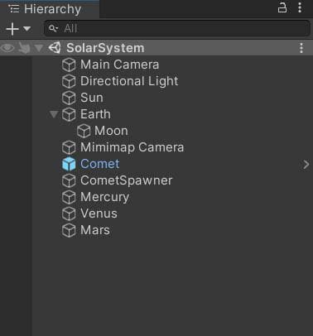
Task: Toggle the Hierarchy panel lock icon
Action: pyautogui.click(x=282, y=7)
